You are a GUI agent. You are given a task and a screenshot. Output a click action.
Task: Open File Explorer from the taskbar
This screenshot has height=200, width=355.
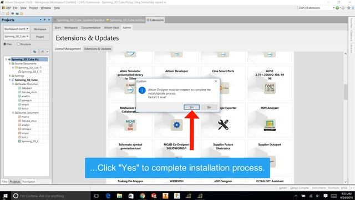(x=120, y=196)
